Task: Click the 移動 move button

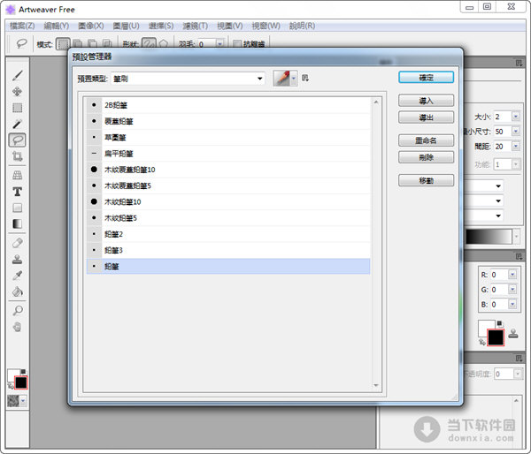Action: [426, 180]
